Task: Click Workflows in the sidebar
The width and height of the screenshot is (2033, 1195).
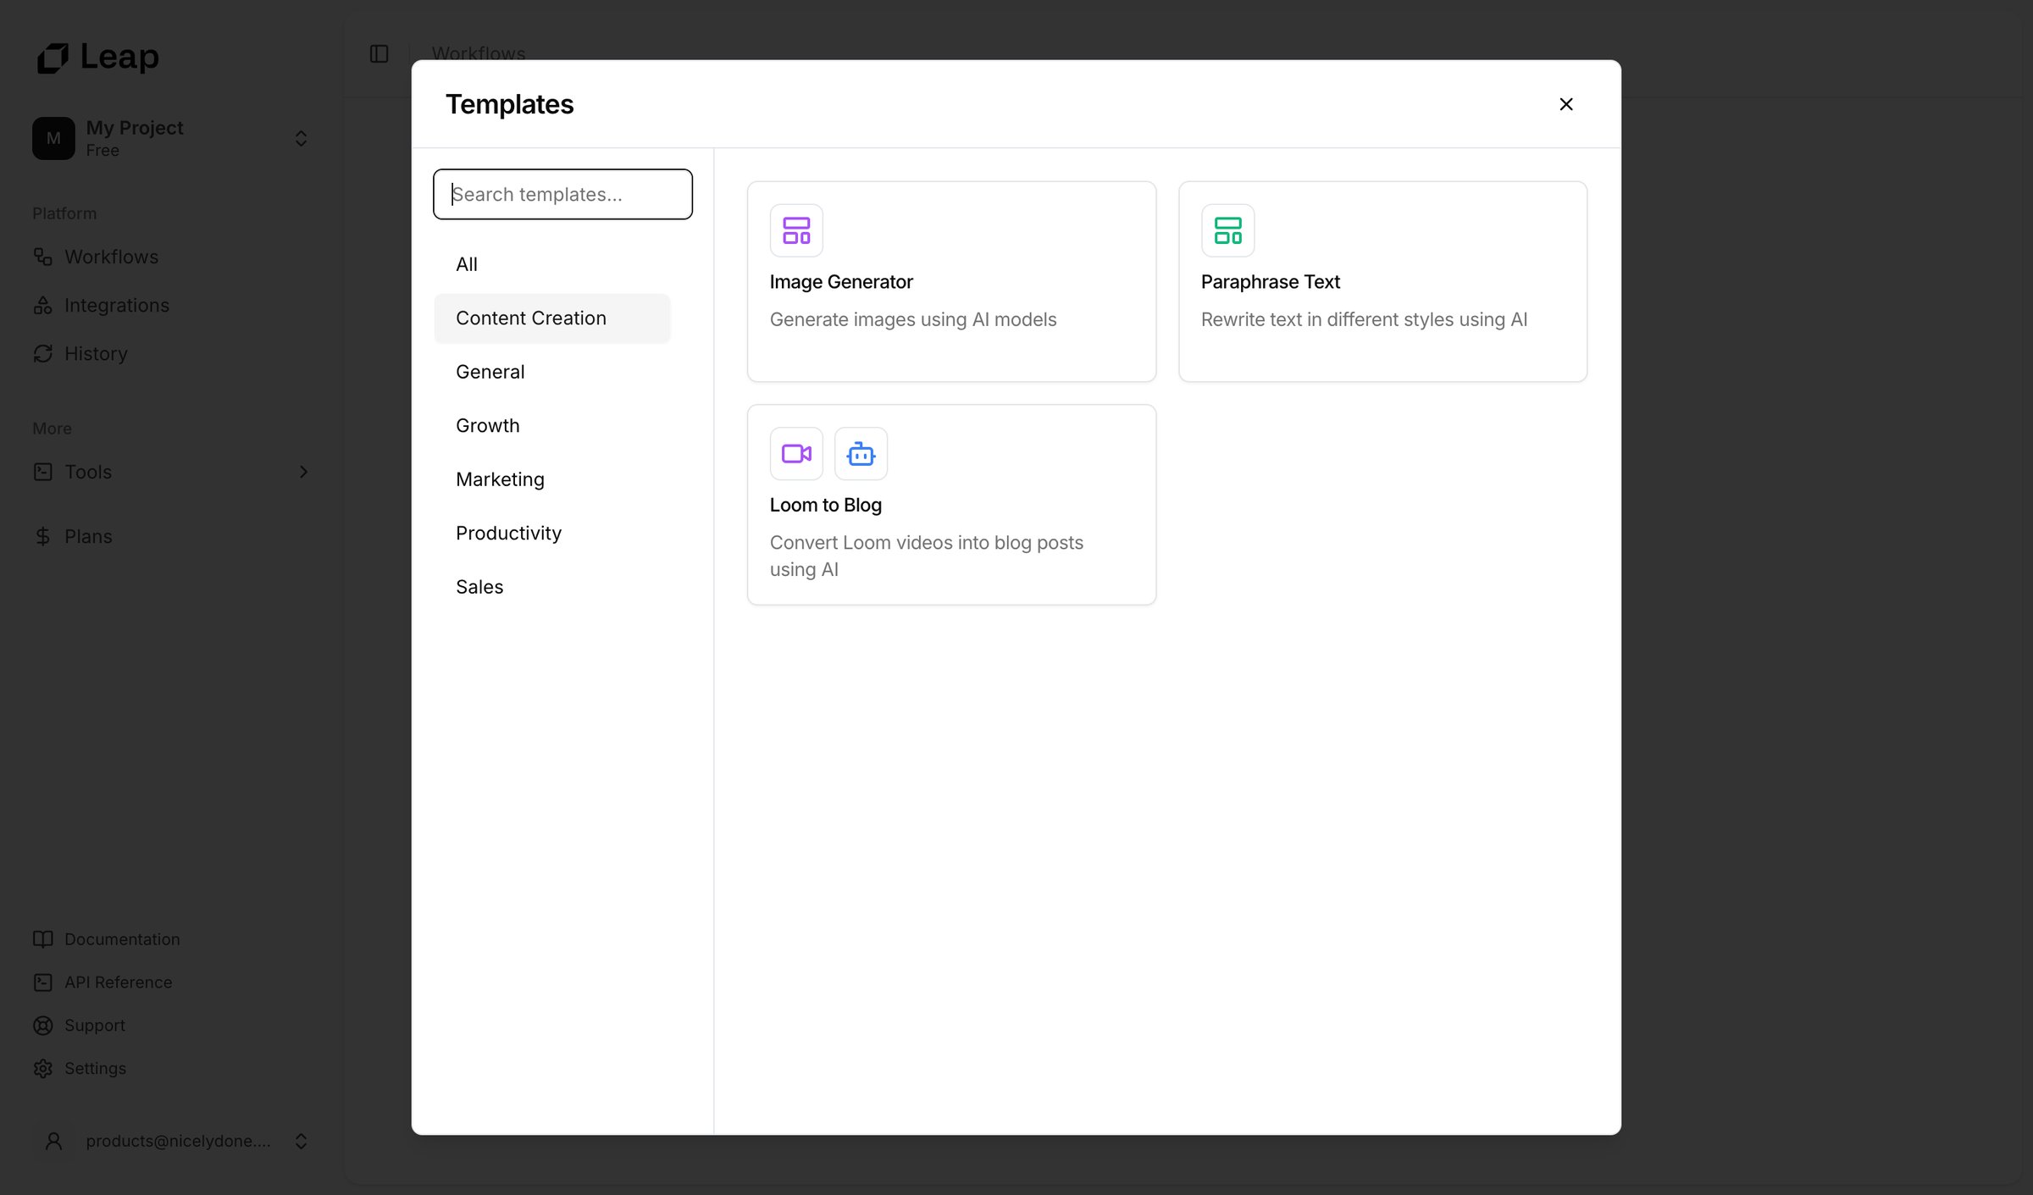Action: [111, 257]
